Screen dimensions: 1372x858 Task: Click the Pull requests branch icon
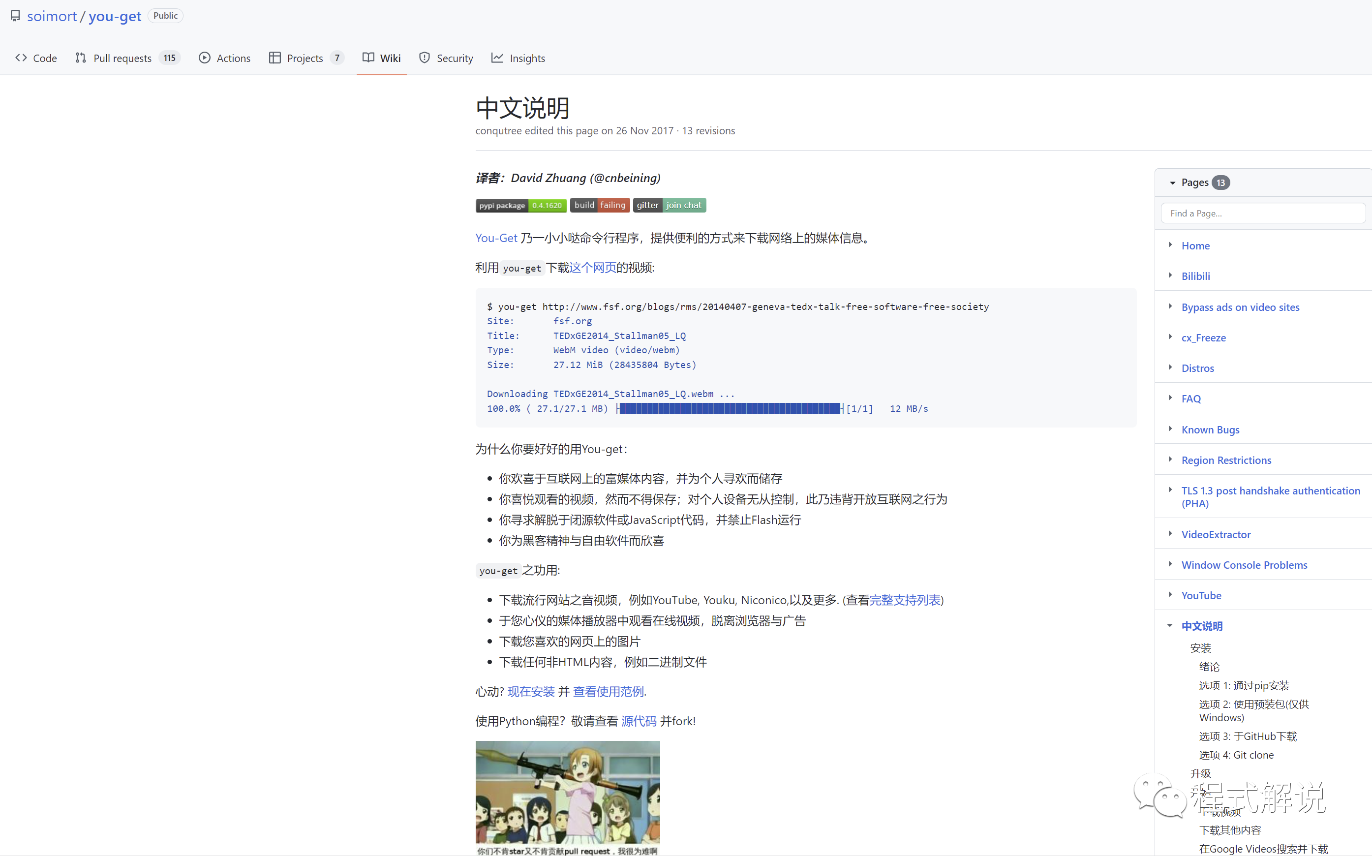point(81,58)
